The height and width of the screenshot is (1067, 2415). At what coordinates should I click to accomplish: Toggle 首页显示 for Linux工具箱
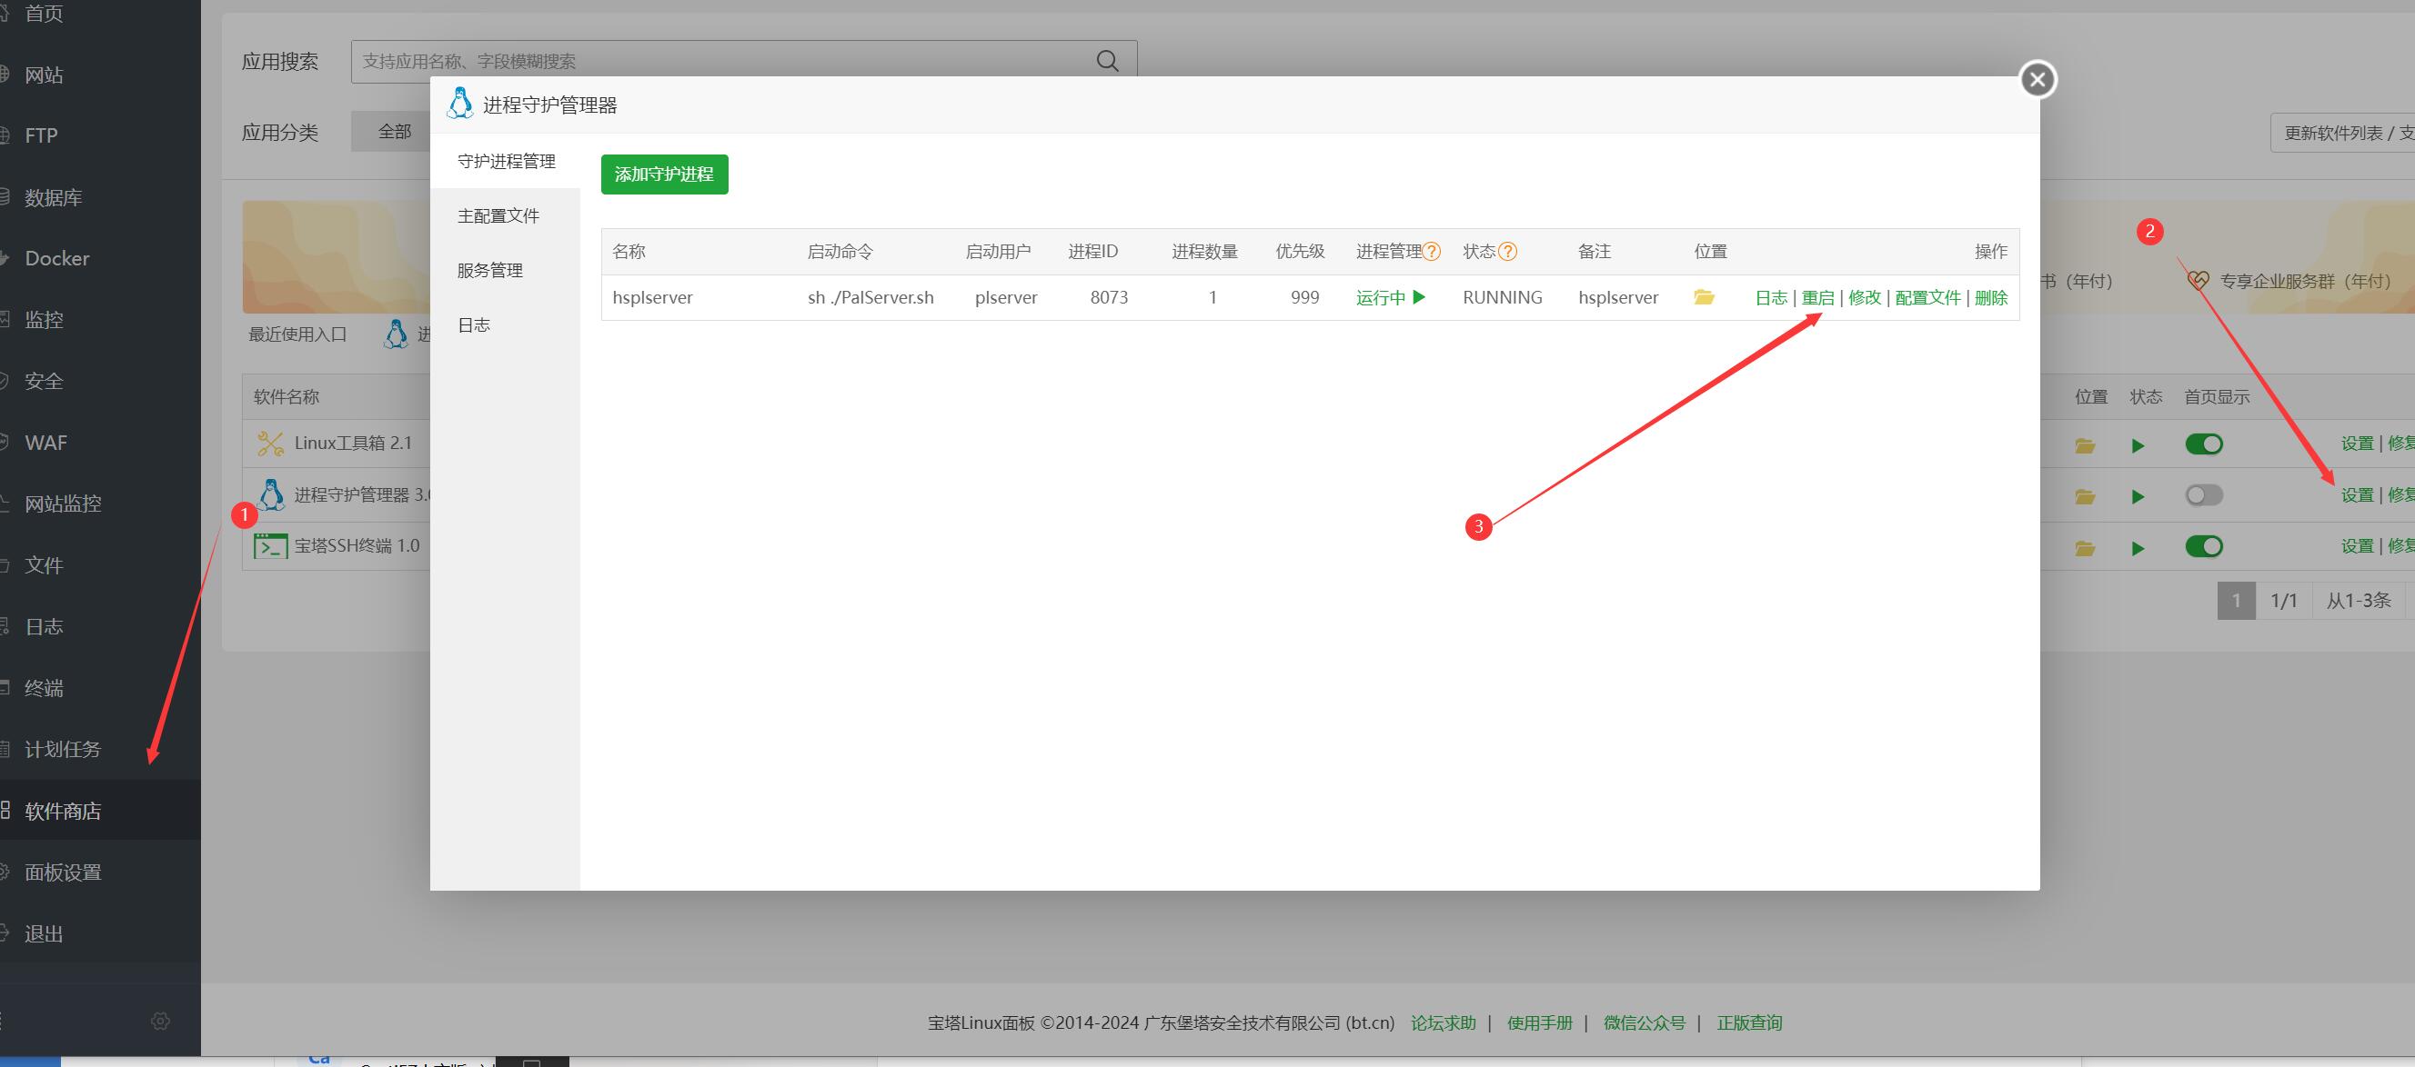point(2204,444)
